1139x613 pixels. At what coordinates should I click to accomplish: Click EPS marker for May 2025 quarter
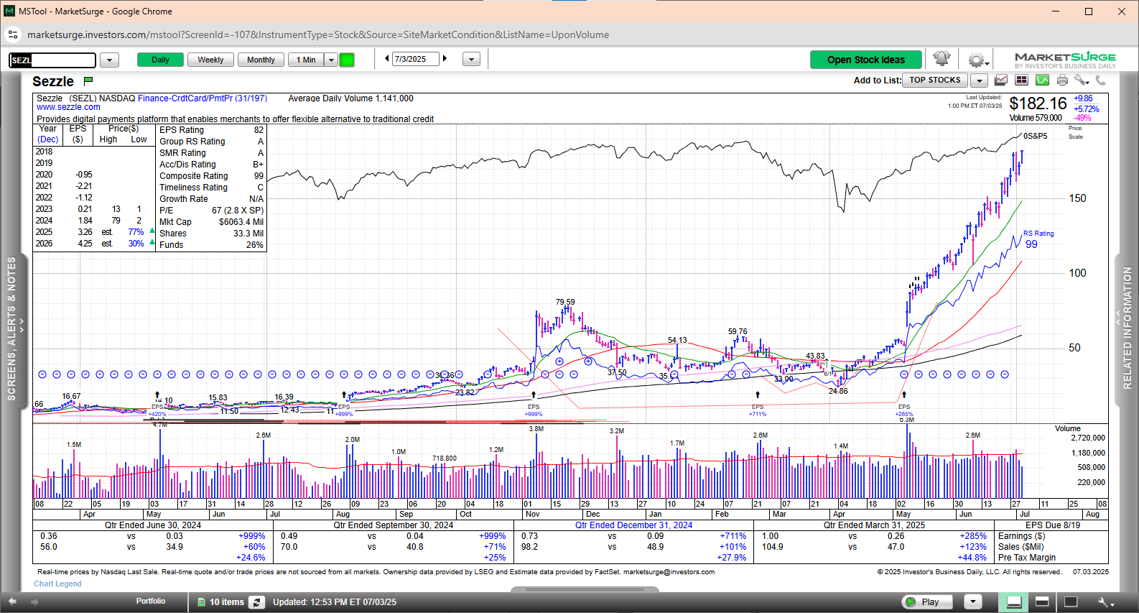click(904, 405)
